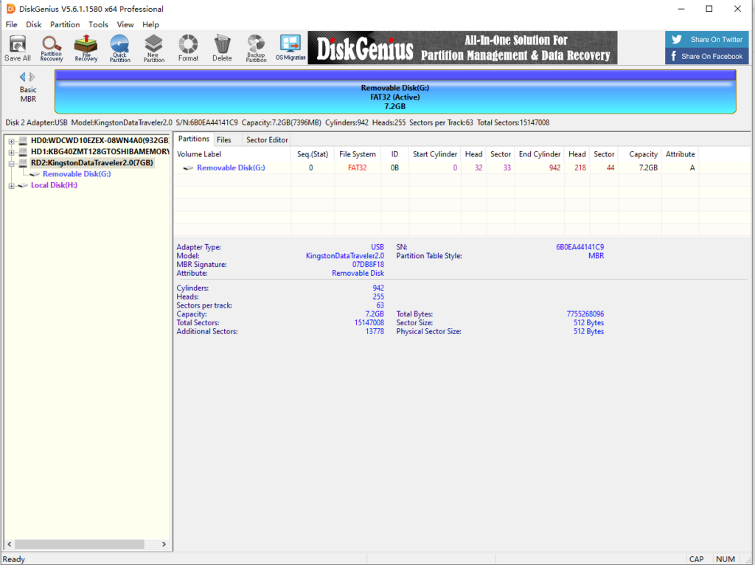This screenshot has height=565, width=755.
Task: Click the CAP status bar indicator
Action: (696, 559)
